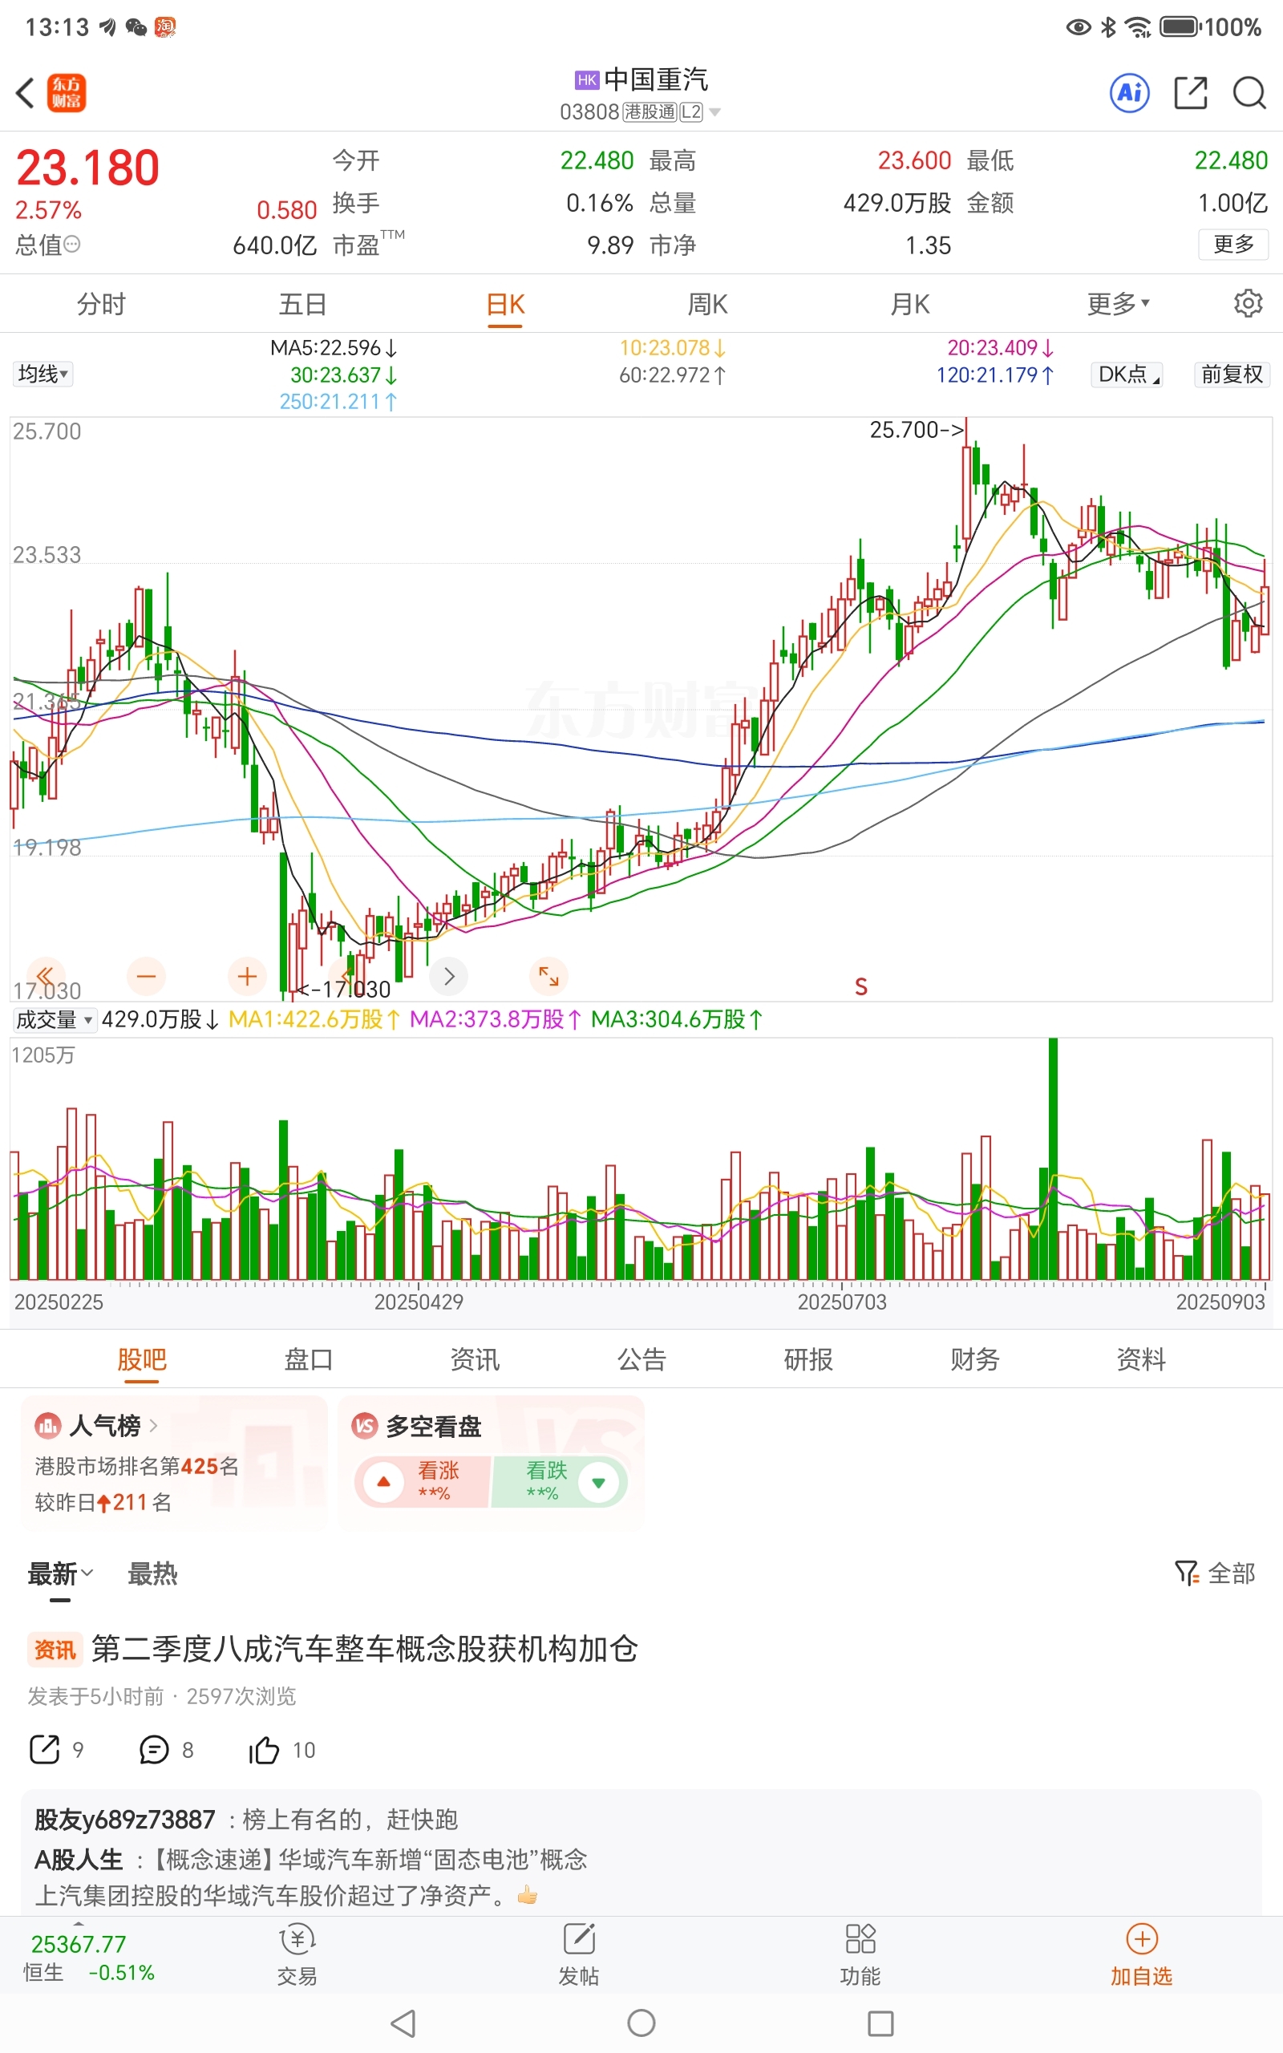Open comments icon showing 8
Viewport: 1283px width, 2053px height.
click(x=154, y=1749)
